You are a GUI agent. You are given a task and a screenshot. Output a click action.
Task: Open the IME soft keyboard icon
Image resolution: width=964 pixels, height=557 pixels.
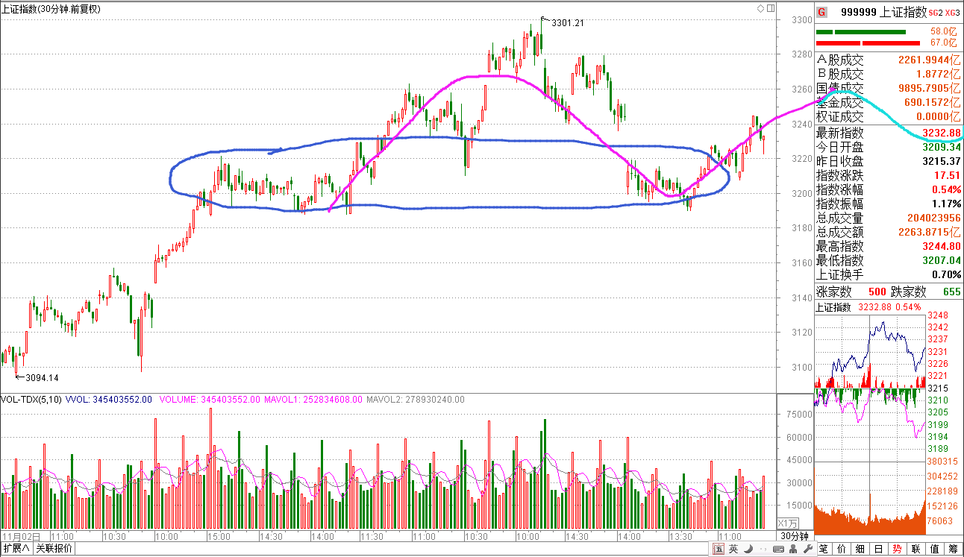(778, 550)
